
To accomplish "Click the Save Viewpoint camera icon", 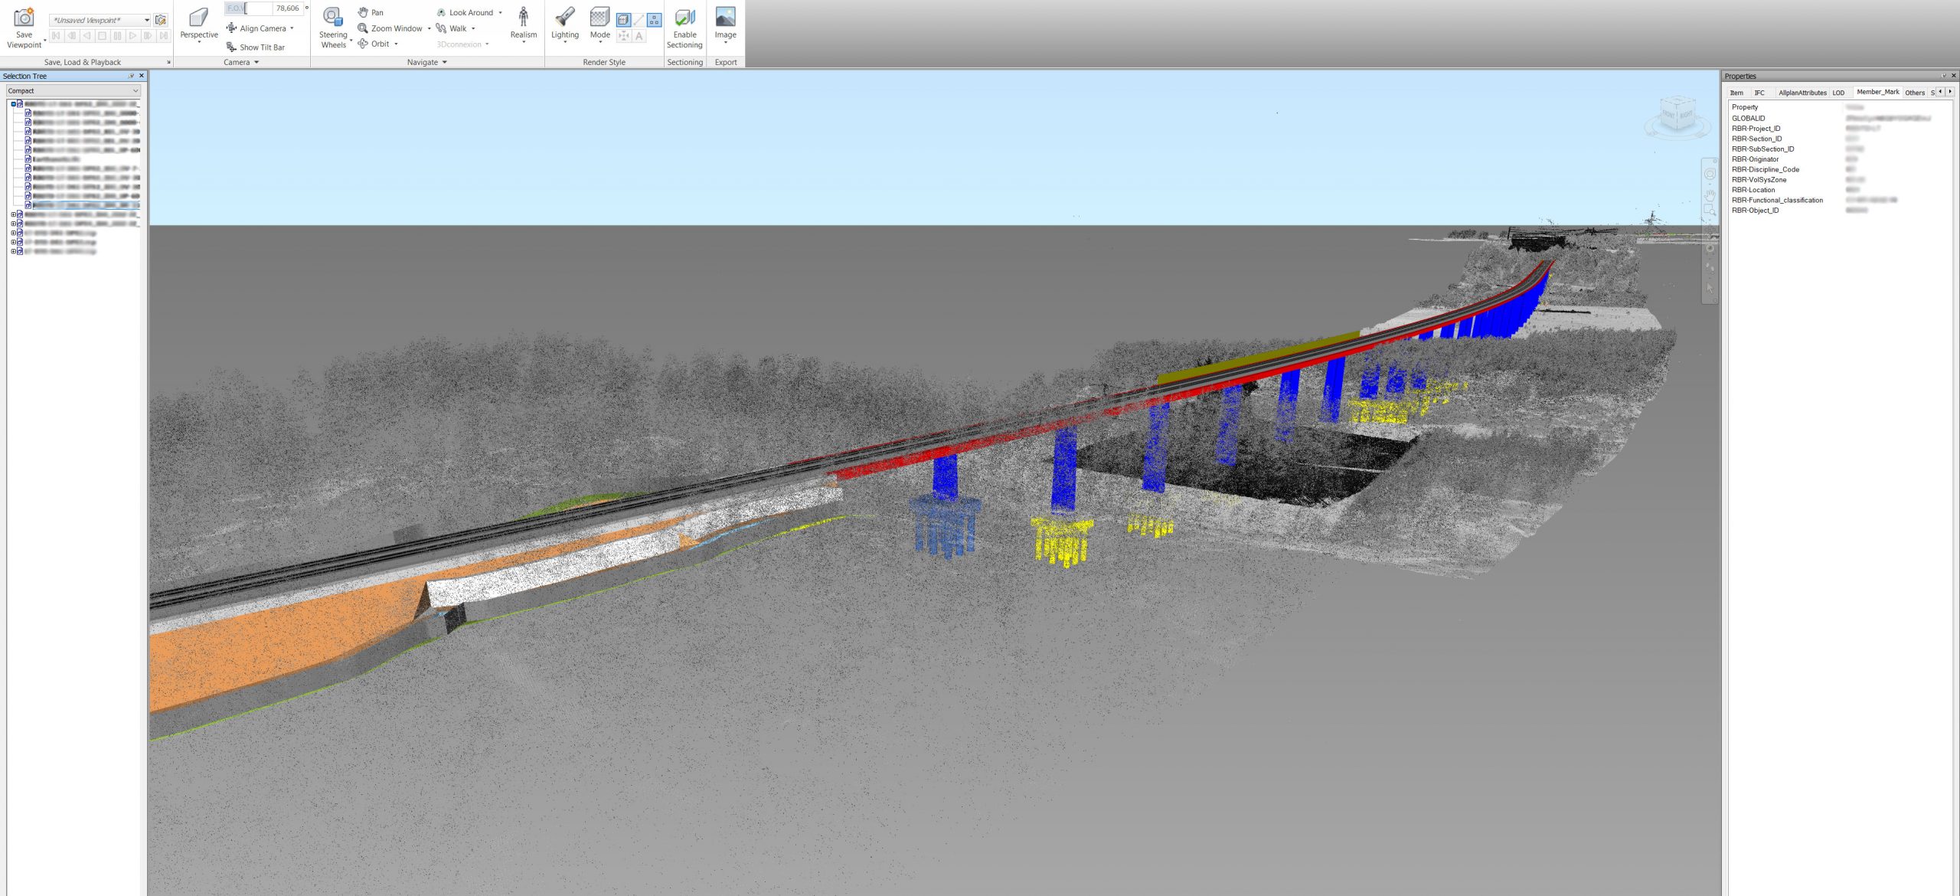I will (x=24, y=18).
